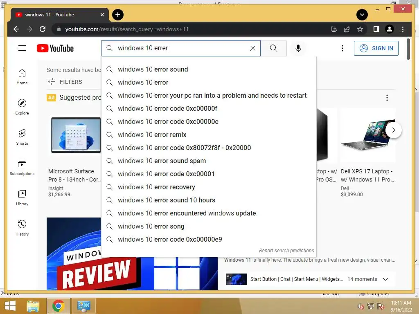Viewport: 419px width, 314px height.
Task: Choose suggestion your pc ran into a problem
Action: 209,95
